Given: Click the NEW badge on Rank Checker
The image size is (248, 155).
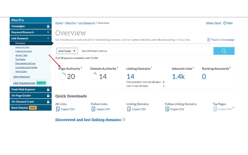Looking at the screenshot, I should (33, 108).
